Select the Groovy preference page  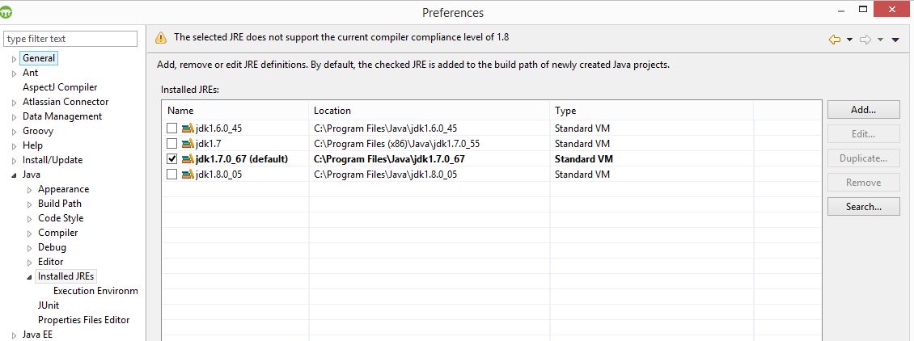[38, 131]
